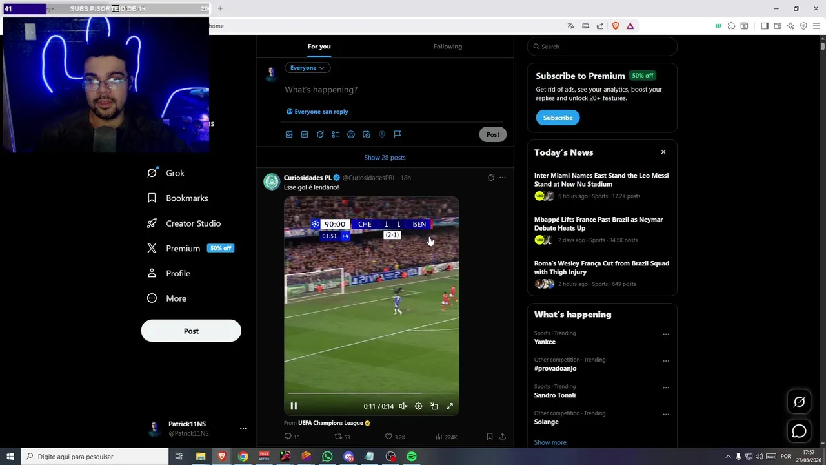
Task: Click the Grok enhance icon in composer
Action: [x=320, y=134]
